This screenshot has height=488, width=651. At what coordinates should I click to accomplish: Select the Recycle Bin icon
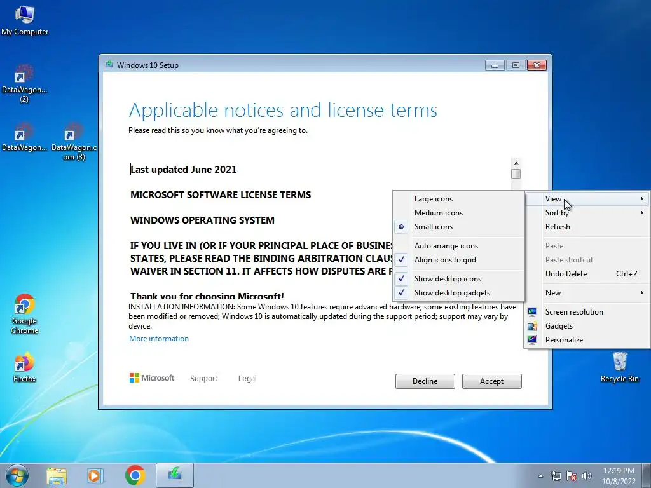tap(619, 367)
